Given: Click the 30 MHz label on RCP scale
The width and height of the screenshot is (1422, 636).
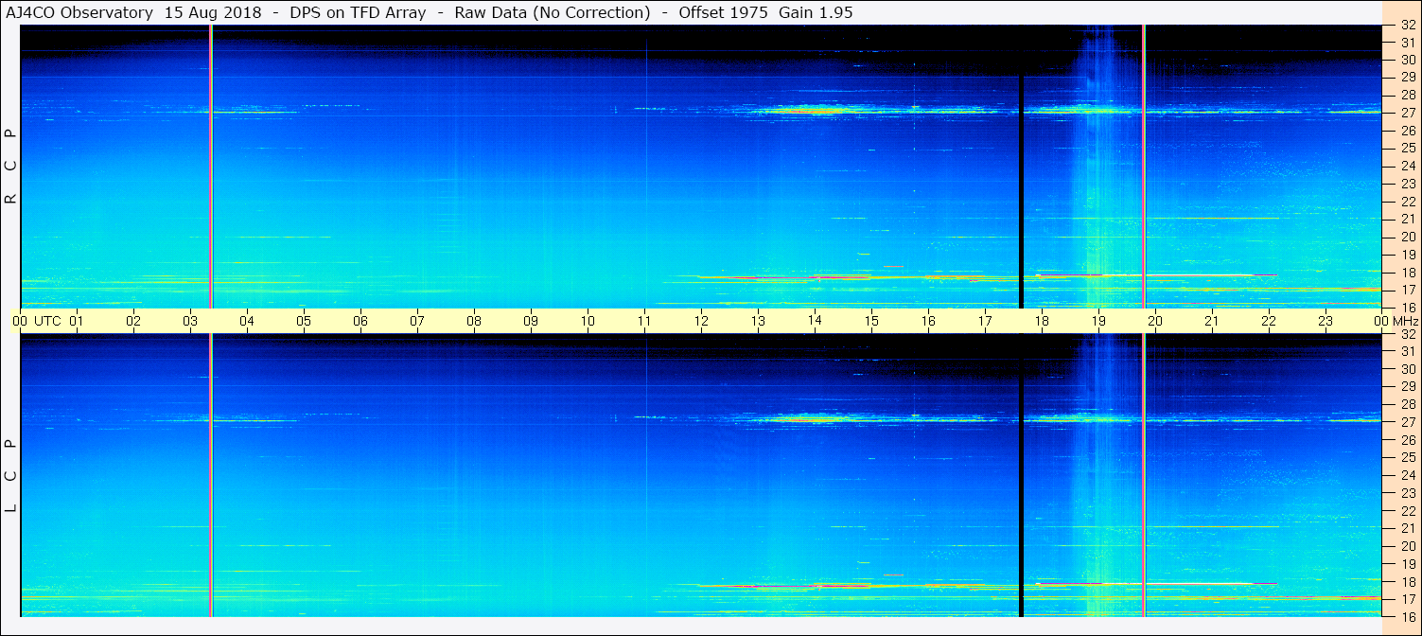Looking at the screenshot, I should tap(1407, 61).
